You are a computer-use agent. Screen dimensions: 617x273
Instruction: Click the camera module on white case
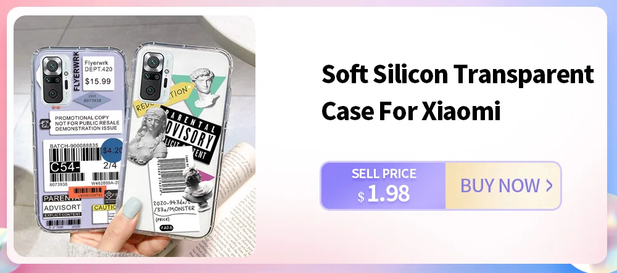click(152, 76)
